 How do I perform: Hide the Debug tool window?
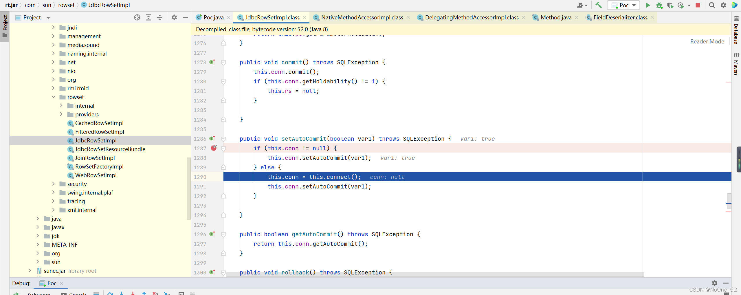point(726,283)
